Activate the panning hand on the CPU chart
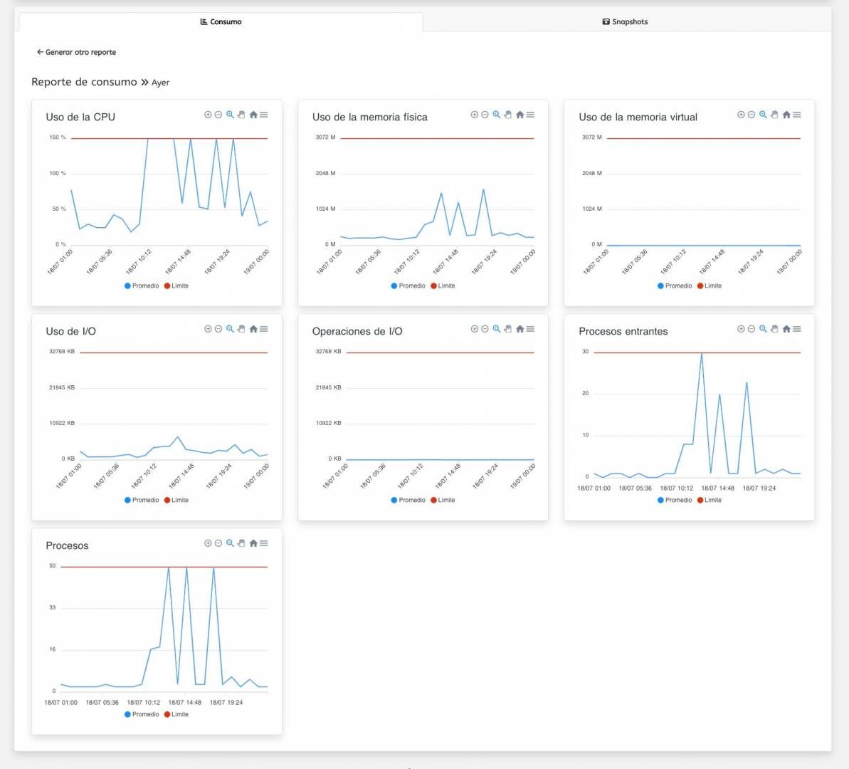 241,115
